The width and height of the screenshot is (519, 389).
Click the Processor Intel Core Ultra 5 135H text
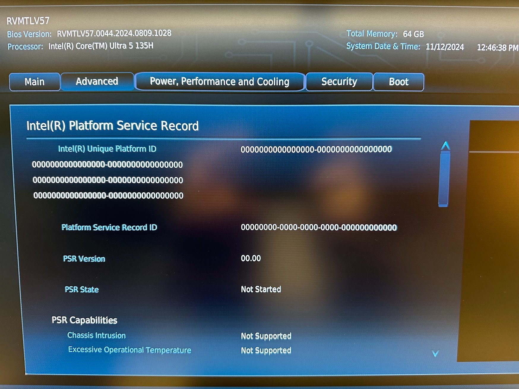coord(101,46)
